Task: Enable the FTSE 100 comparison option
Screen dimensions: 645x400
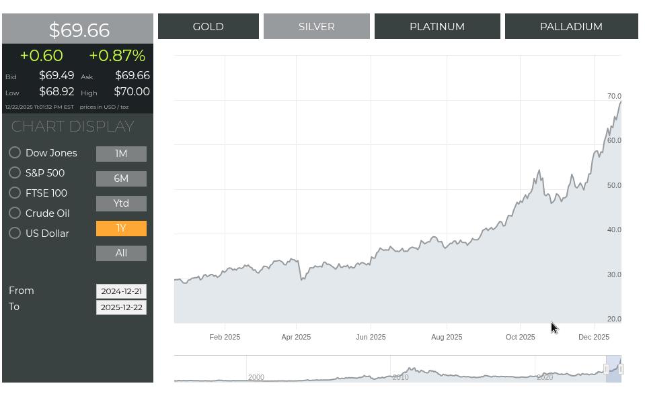Action: (15, 193)
